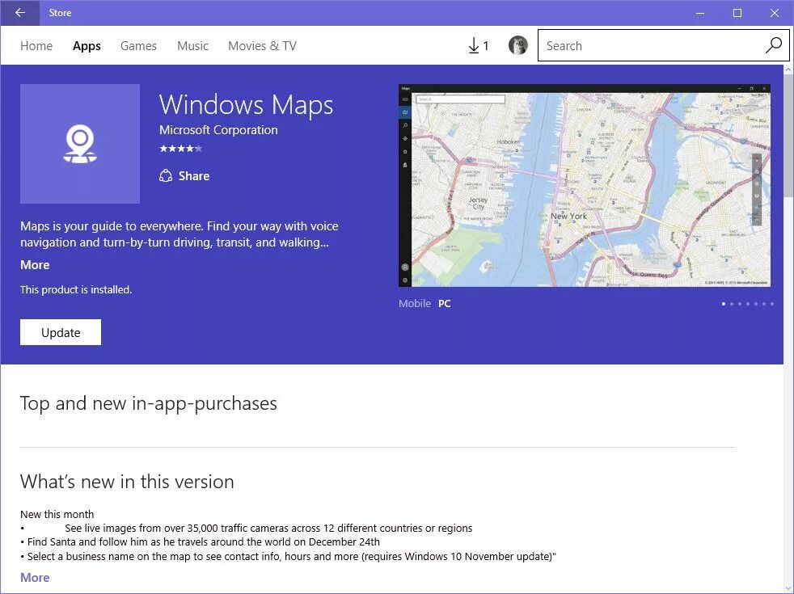Viewport: 794px width, 594px height.
Task: Click the 'What's new in this version' heading
Action: (127, 481)
